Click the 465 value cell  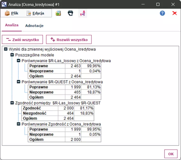click(73, 92)
